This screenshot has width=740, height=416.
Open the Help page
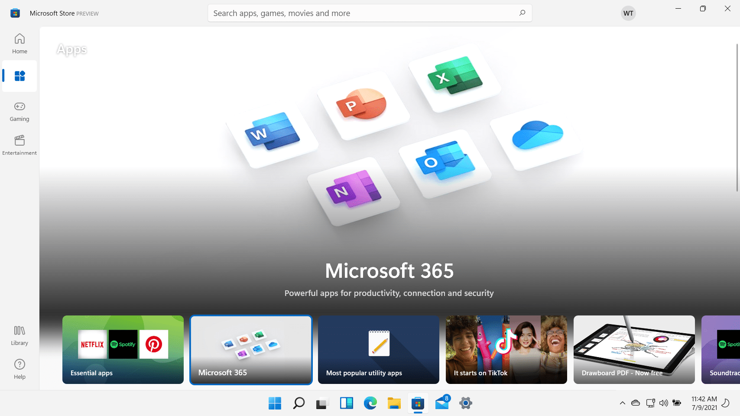[19, 369]
